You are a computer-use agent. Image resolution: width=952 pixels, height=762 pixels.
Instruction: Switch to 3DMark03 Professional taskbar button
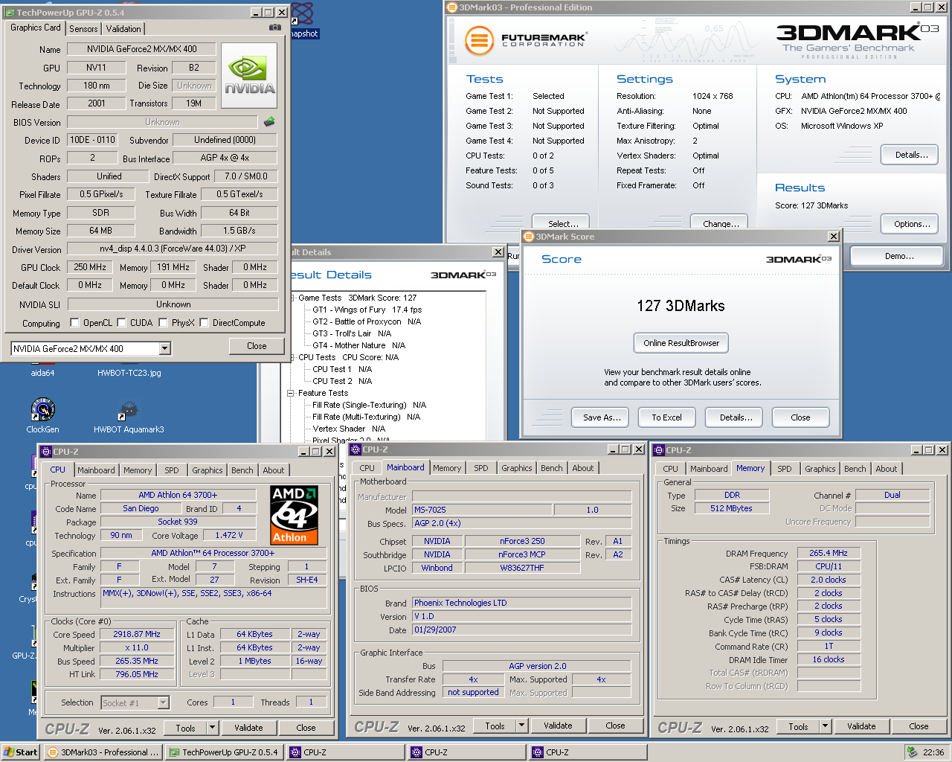click(103, 752)
